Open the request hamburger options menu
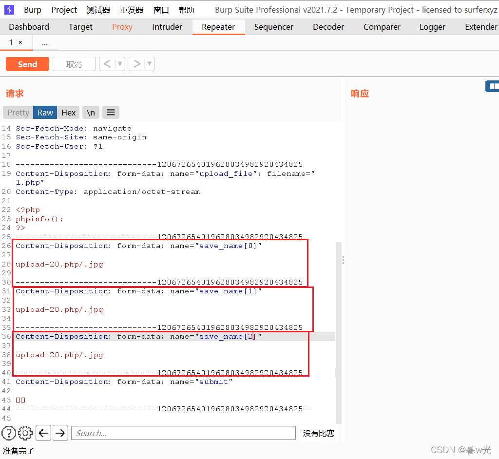Image resolution: width=499 pixels, height=459 pixels. [x=111, y=113]
